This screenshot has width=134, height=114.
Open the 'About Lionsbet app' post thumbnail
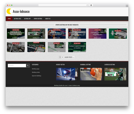click(57, 47)
